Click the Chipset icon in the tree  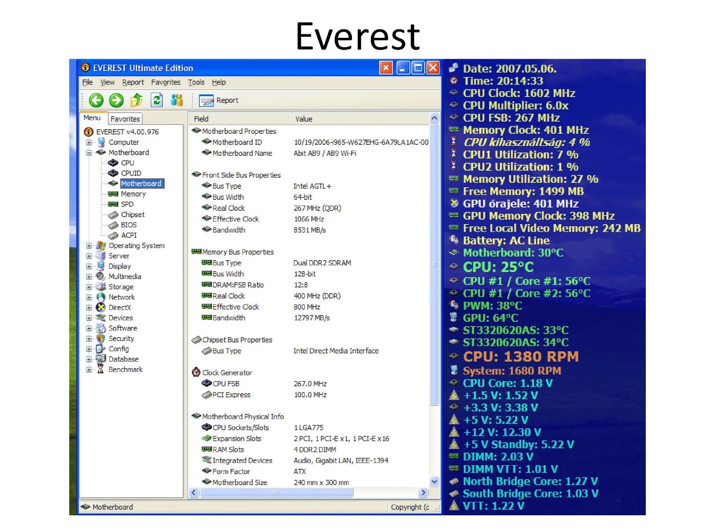pos(113,215)
